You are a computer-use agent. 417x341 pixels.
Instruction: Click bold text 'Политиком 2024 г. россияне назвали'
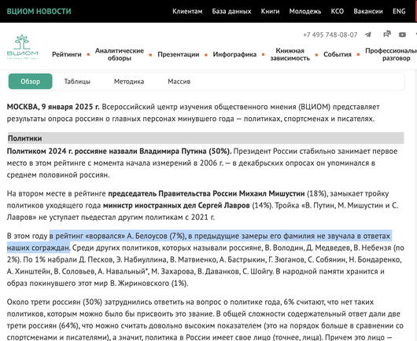tap(72, 151)
